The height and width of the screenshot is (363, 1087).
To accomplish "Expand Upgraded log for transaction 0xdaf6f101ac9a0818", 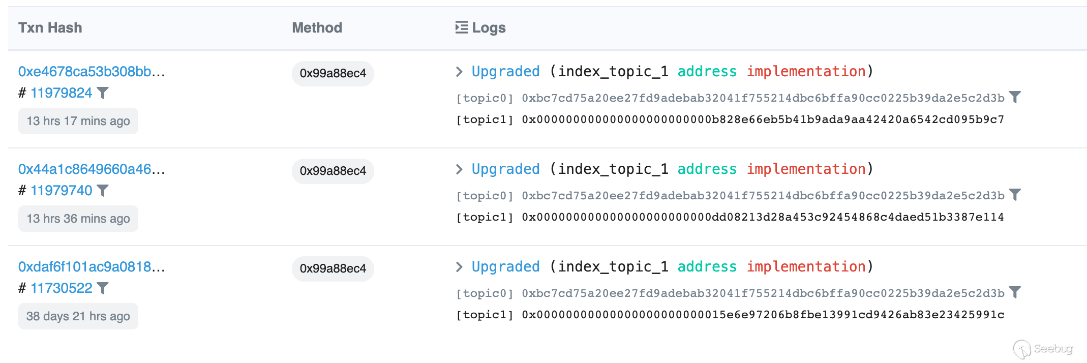I will point(460,267).
